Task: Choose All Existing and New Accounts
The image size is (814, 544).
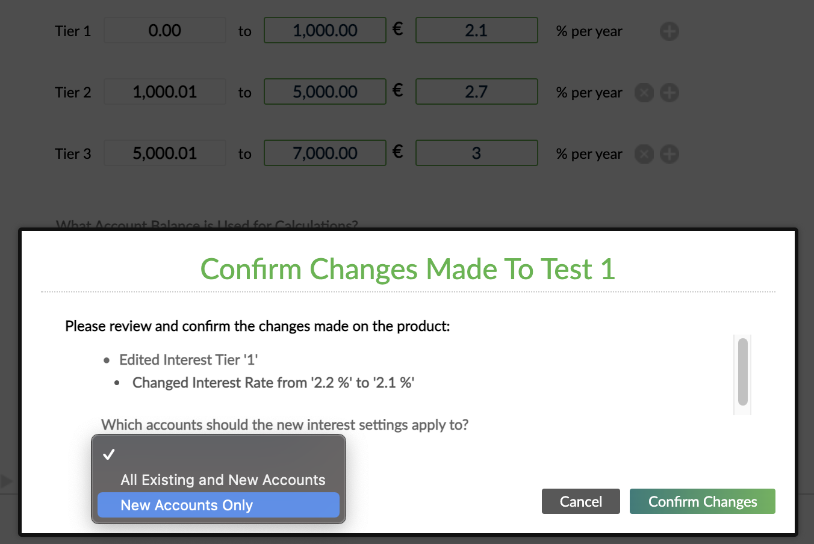Action: point(223,480)
